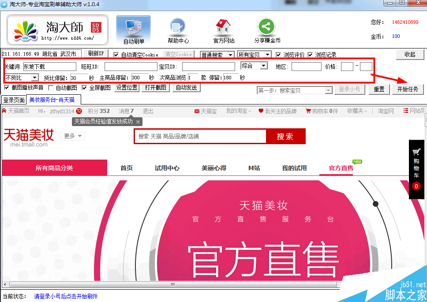Viewport: 427px width, 302px height.
Task: Click the 打开截图 button
Action: (x=156, y=88)
